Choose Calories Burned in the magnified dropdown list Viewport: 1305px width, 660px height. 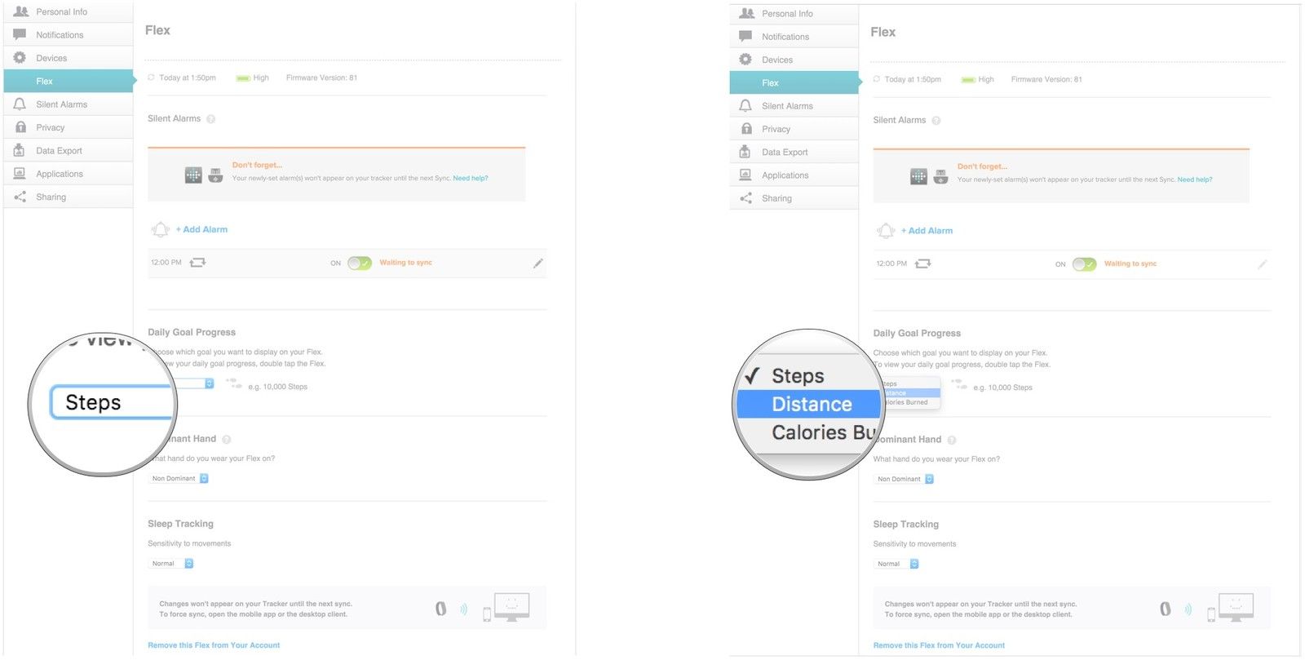pyautogui.click(x=822, y=432)
